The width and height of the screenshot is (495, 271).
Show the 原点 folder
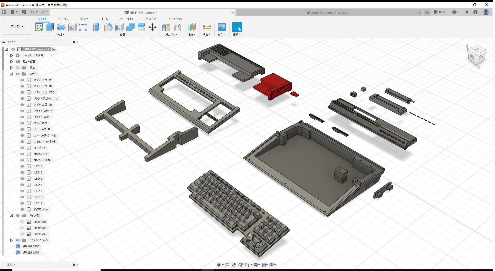18,67
